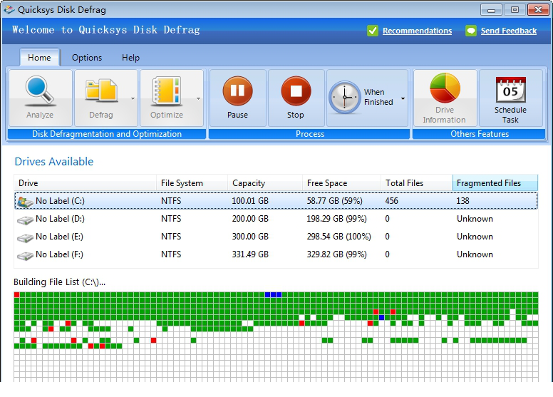Click the 456 total files value
Screen dimensions: 553x397
coord(391,201)
